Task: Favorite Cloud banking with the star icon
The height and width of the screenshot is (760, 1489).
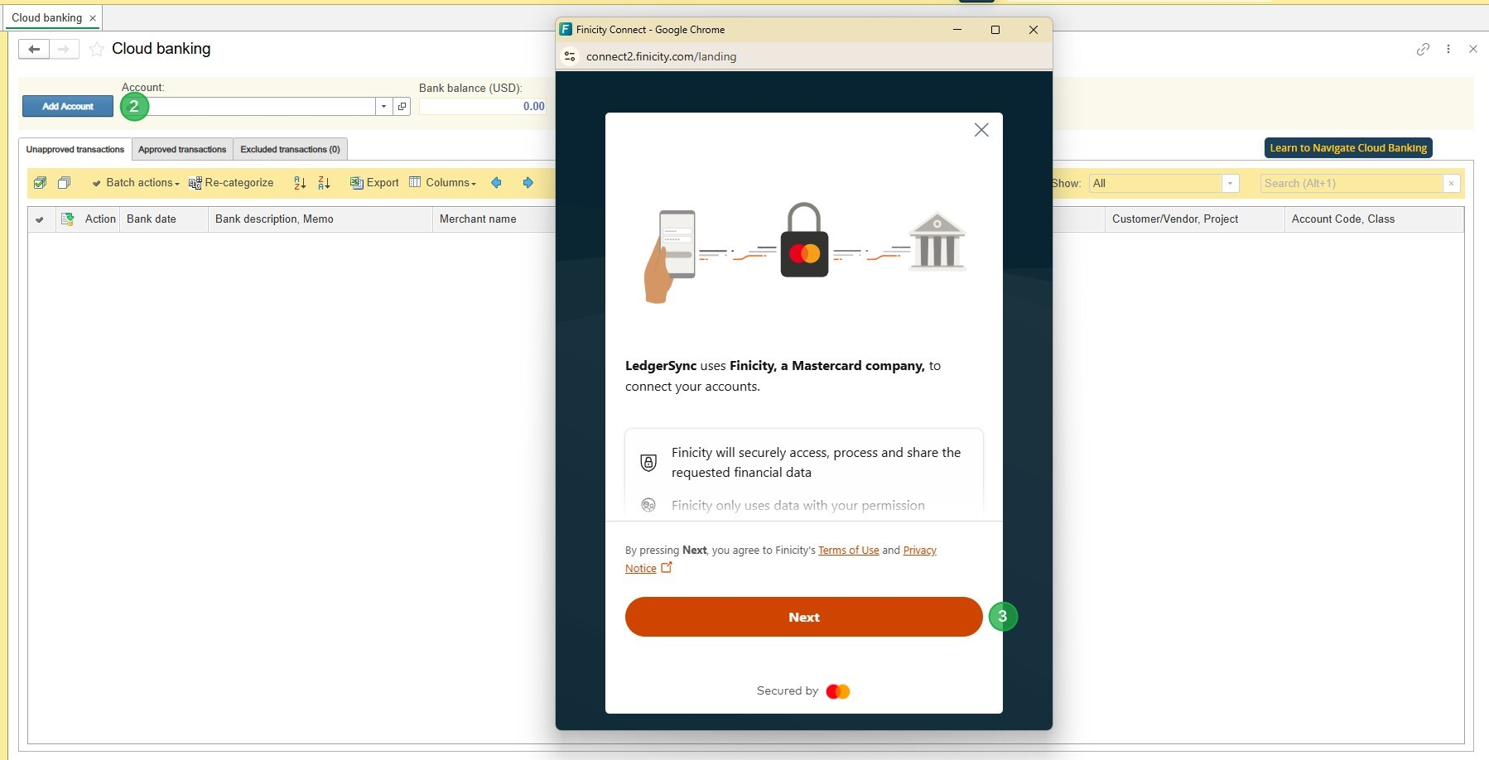Action: [x=97, y=50]
